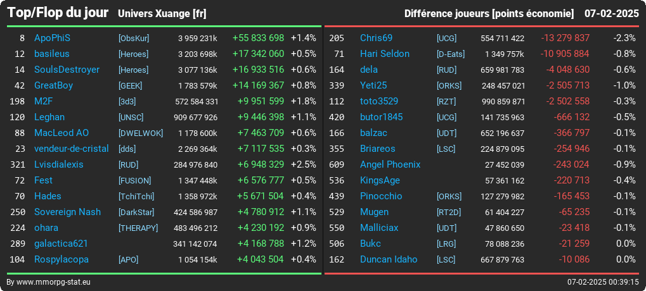
Task: Open the Duncan Idaho player entry
Action: [389, 259]
